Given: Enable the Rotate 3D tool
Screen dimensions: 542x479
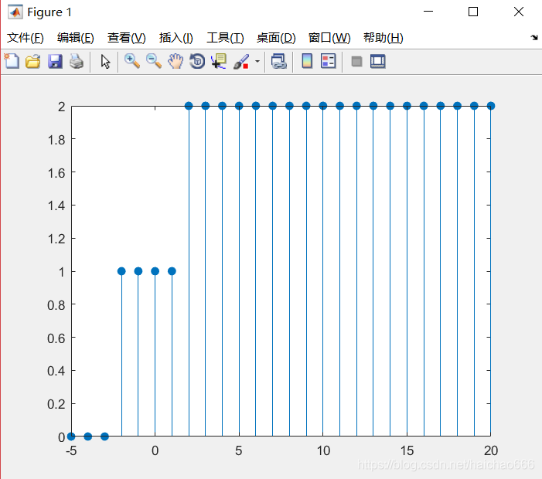Looking at the screenshot, I should tap(197, 62).
